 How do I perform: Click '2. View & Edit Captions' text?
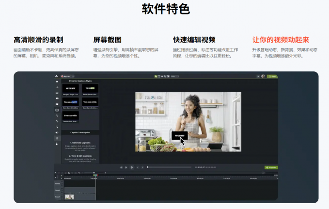click(80, 156)
